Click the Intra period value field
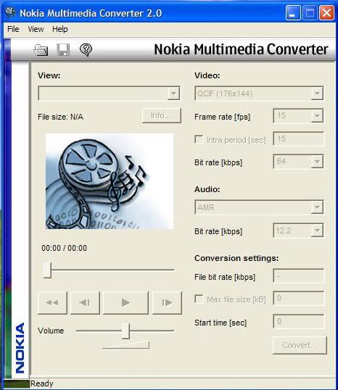Image resolution: width=338 pixels, height=390 pixels. point(299,138)
